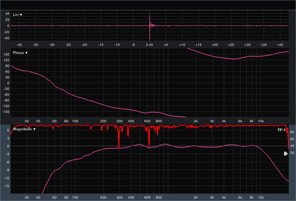Click the +15 label on impulse time axis
The image size is (296, 201).
tap(198, 45)
